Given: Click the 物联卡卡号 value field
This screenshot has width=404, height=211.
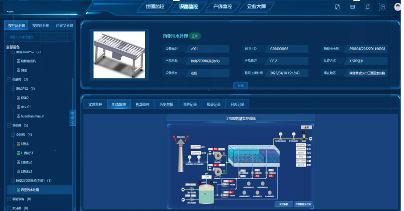Looking at the screenshot, I should [x=367, y=49].
